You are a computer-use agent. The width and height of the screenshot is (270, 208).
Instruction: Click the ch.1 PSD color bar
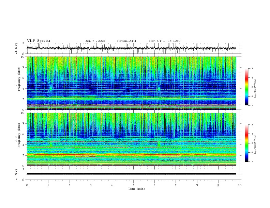pyautogui.click(x=246, y=87)
